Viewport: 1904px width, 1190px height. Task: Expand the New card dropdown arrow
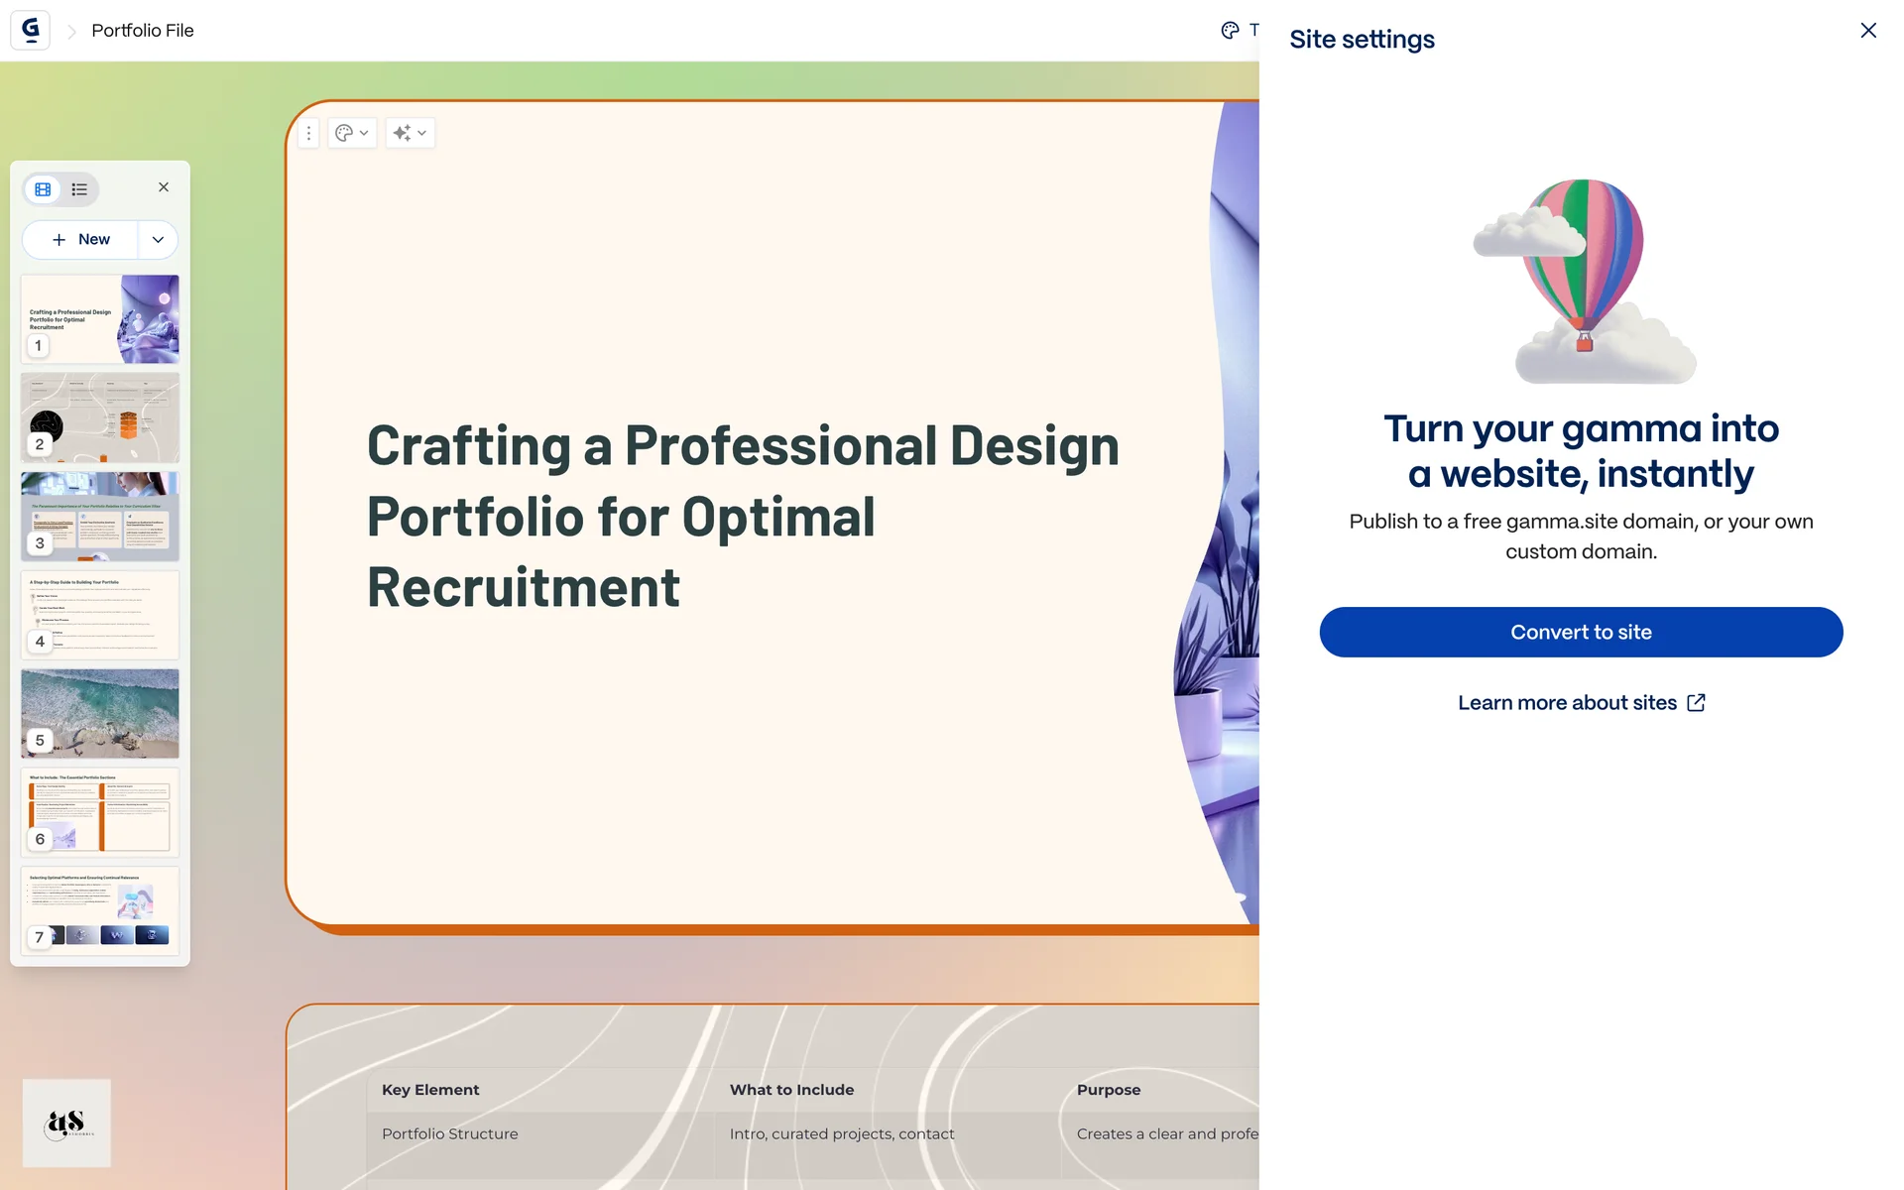(158, 240)
